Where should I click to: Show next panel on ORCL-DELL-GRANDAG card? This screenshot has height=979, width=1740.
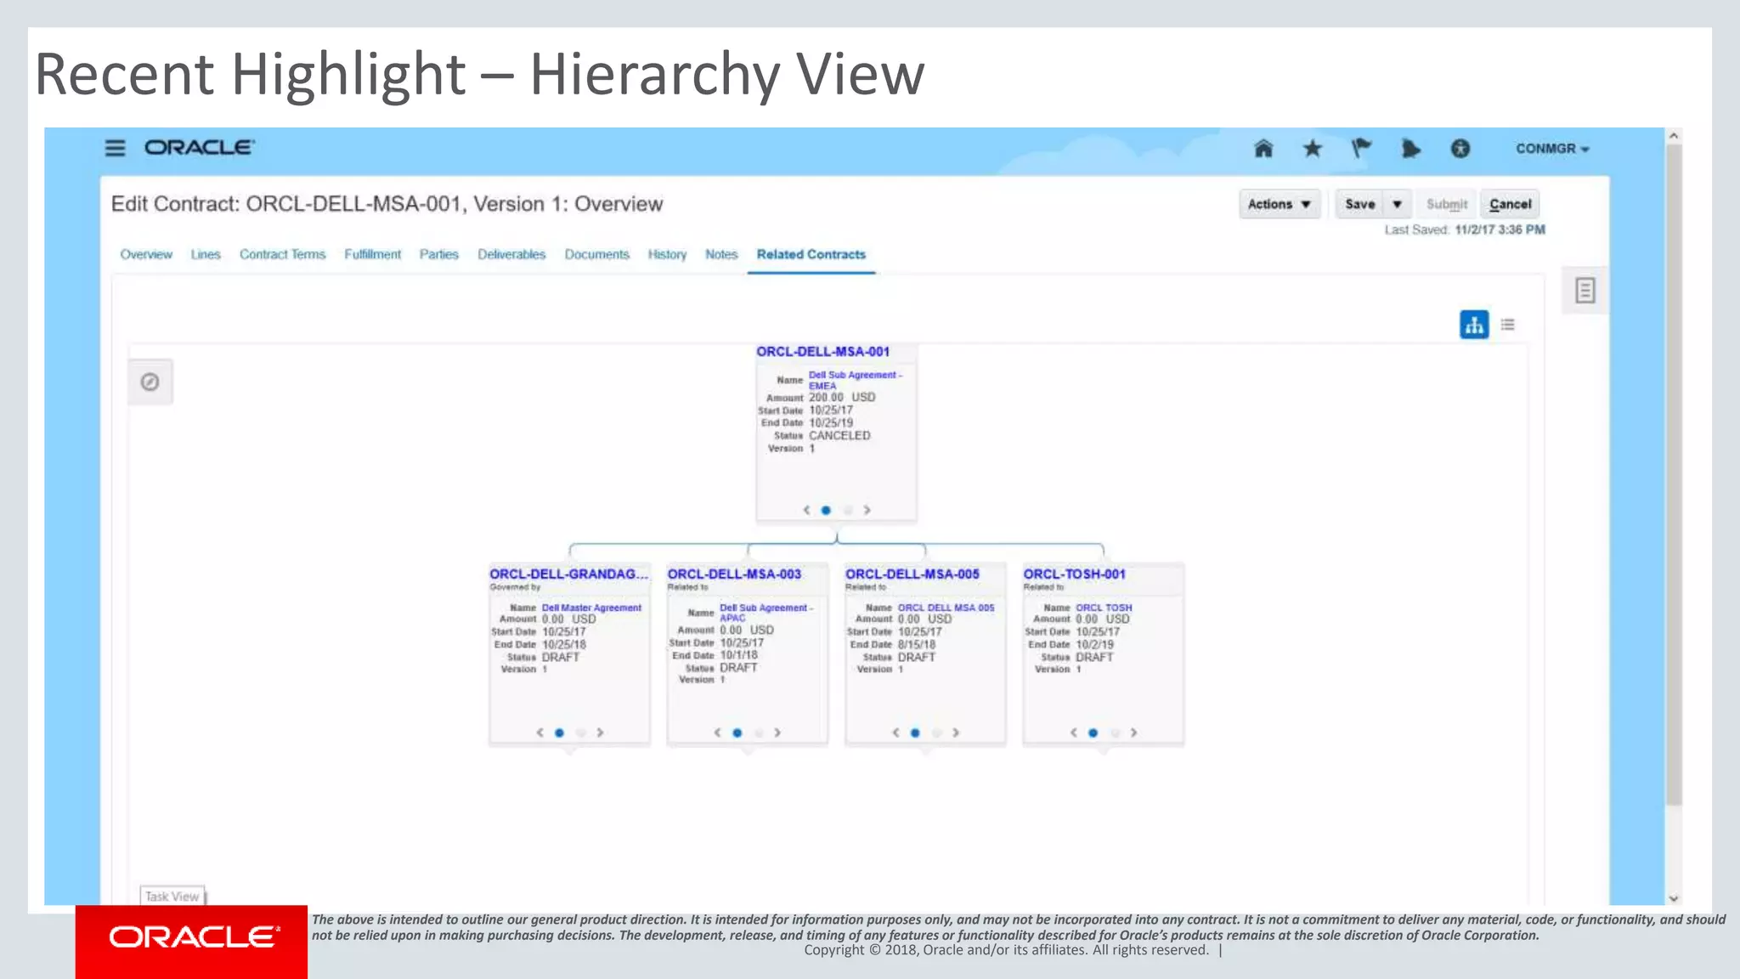[x=601, y=733]
